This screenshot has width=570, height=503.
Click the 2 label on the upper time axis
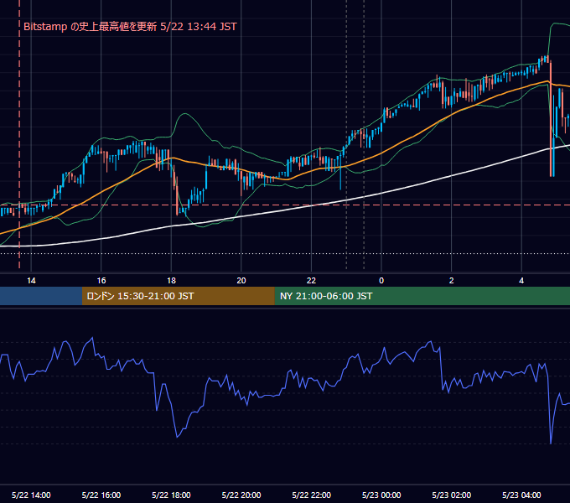pos(452,281)
